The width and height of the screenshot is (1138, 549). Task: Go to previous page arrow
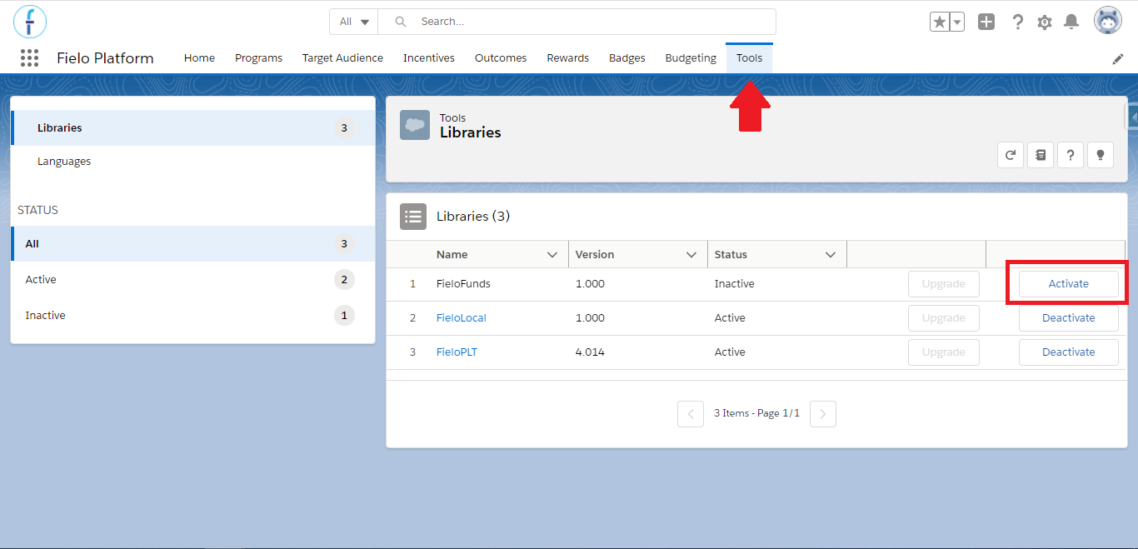(x=691, y=414)
